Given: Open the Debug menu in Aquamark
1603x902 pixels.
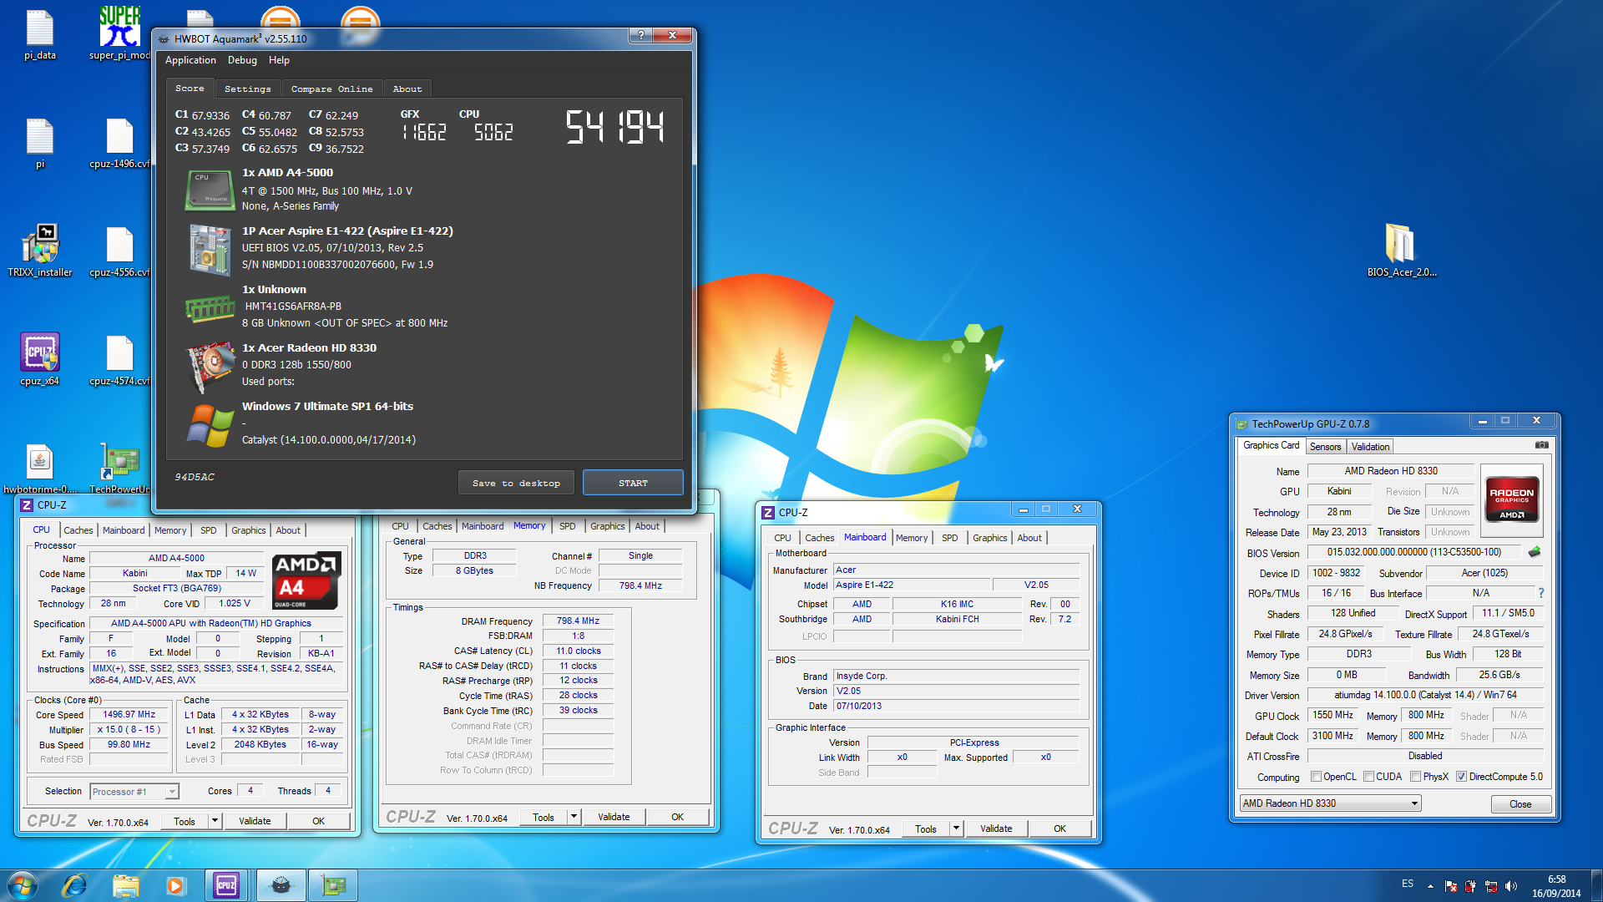Looking at the screenshot, I should (242, 60).
